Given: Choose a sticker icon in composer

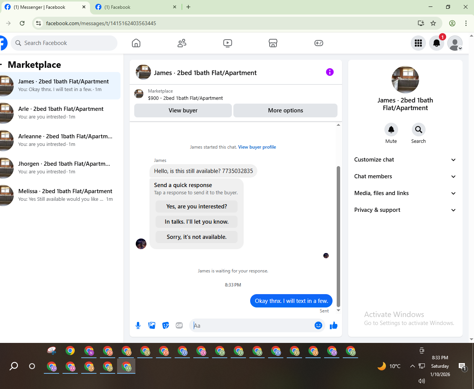Looking at the screenshot, I should pyautogui.click(x=165, y=325).
